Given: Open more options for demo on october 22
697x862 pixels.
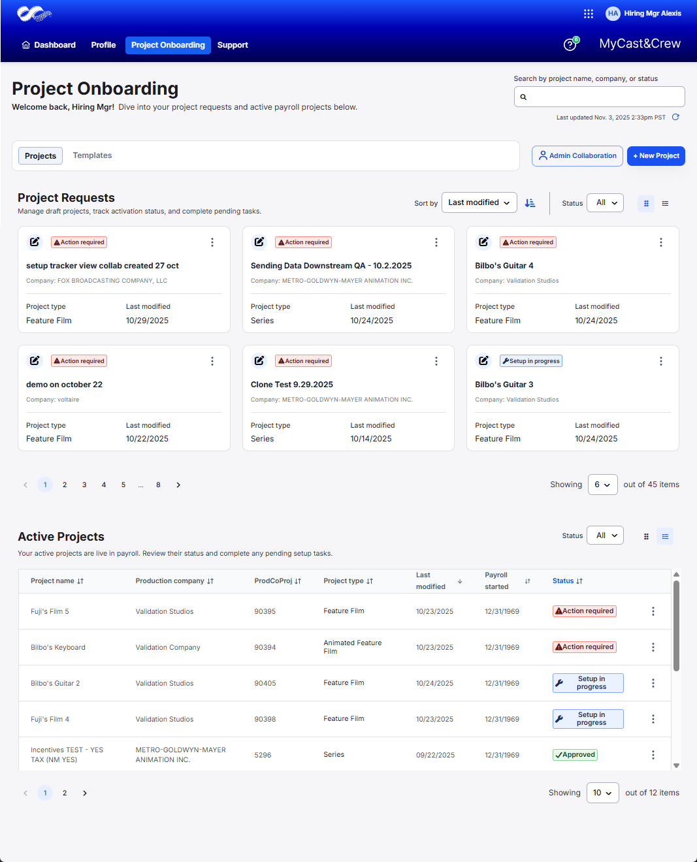Looking at the screenshot, I should [212, 361].
